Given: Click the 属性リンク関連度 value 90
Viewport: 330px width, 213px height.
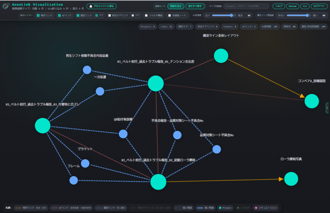Looking at the screenshot, I should [x=324, y=15].
